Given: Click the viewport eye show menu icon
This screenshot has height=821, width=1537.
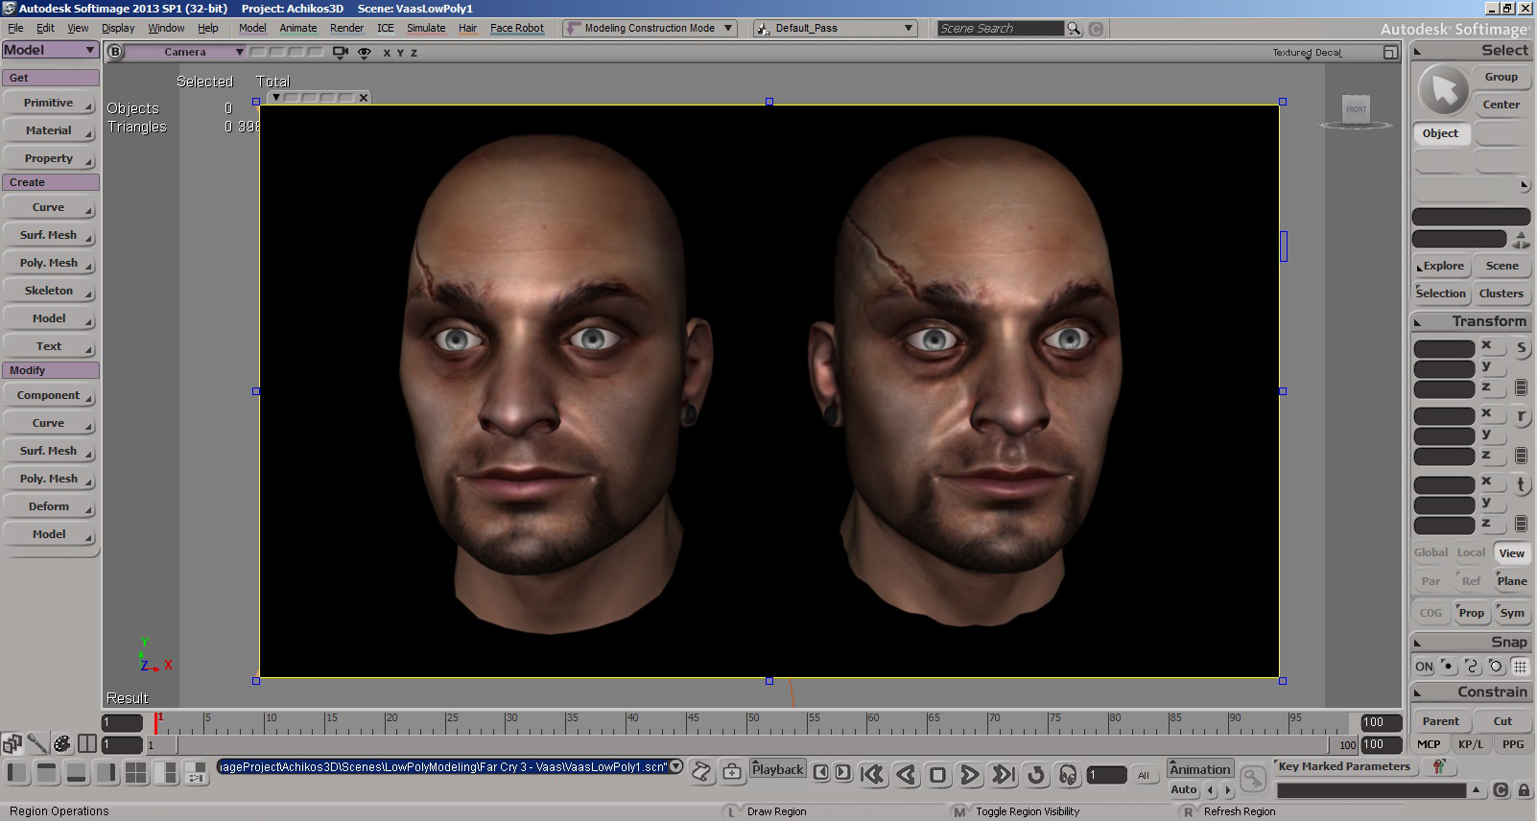Looking at the screenshot, I should (365, 53).
